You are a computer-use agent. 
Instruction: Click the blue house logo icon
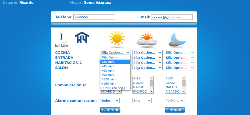click(x=82, y=37)
